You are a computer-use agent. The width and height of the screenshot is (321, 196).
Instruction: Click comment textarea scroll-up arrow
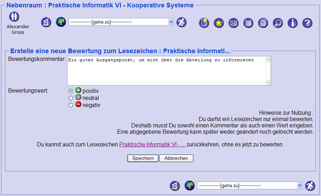click(x=268, y=60)
